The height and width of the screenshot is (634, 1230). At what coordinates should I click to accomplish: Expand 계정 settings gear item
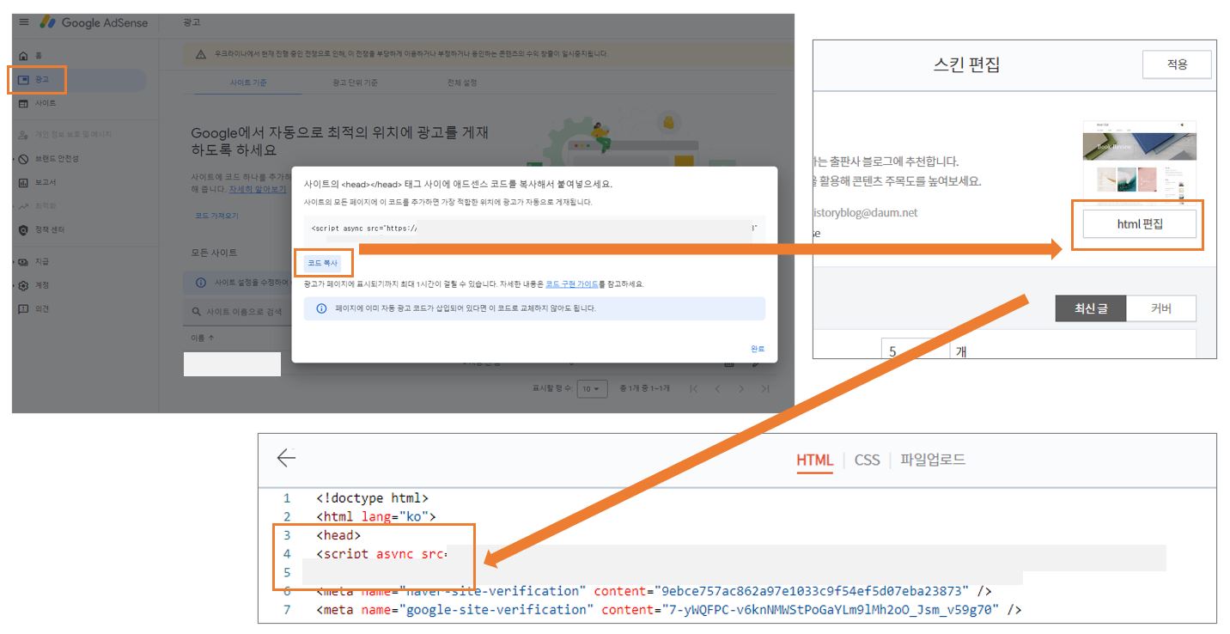[34, 285]
